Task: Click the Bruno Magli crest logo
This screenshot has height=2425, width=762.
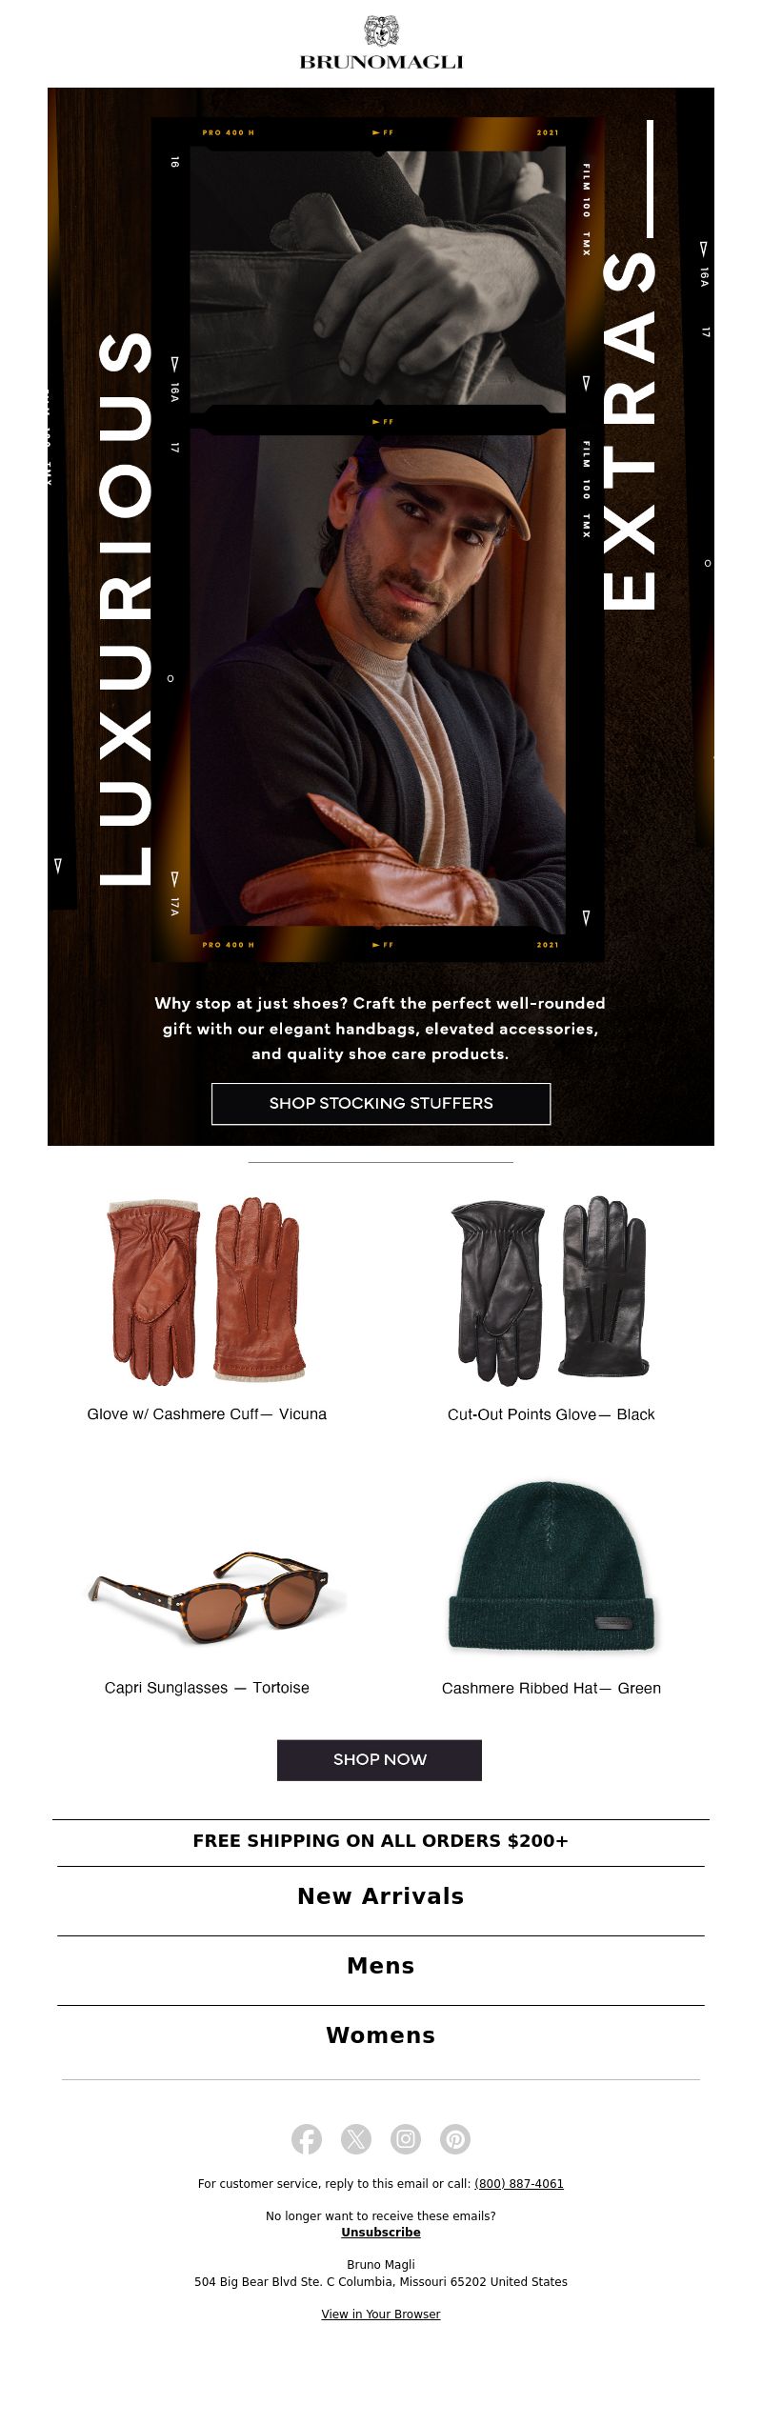Action: (381, 30)
